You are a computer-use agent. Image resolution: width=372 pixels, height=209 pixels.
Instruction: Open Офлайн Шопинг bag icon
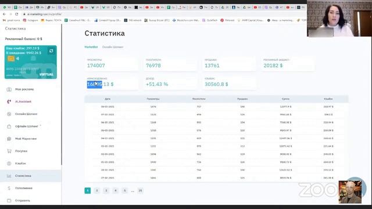(x=9, y=127)
